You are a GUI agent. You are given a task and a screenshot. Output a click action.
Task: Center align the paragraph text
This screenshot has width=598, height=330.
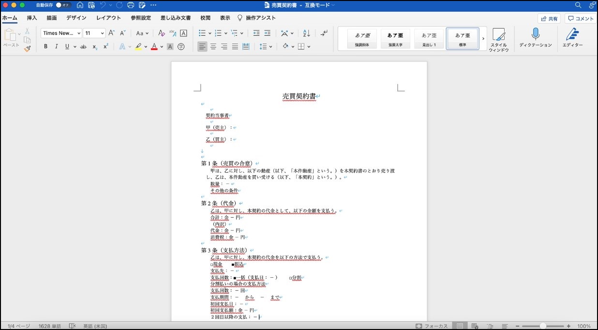coord(213,47)
